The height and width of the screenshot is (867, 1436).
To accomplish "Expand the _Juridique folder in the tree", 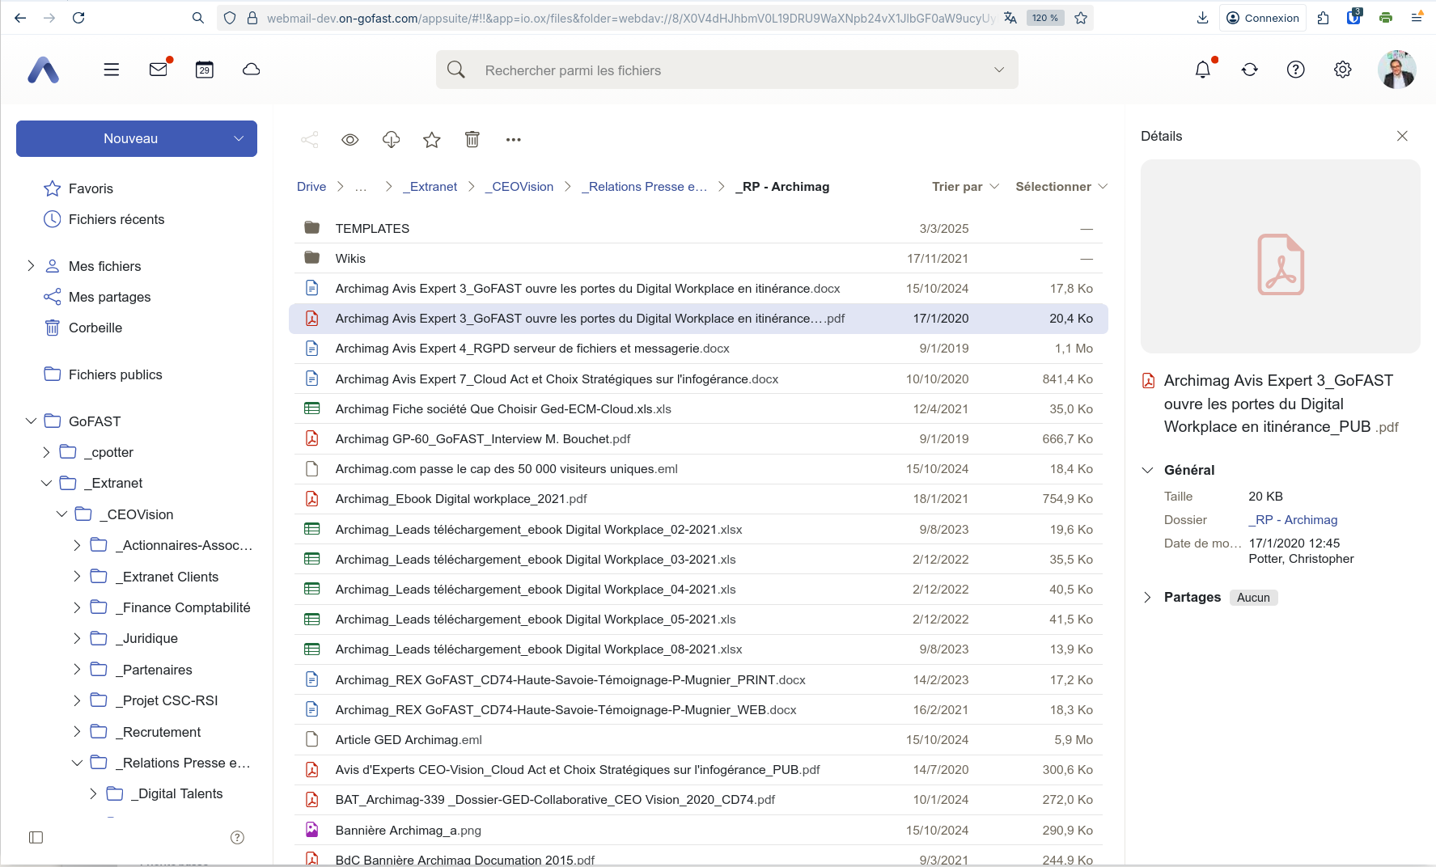I will [x=77, y=638].
